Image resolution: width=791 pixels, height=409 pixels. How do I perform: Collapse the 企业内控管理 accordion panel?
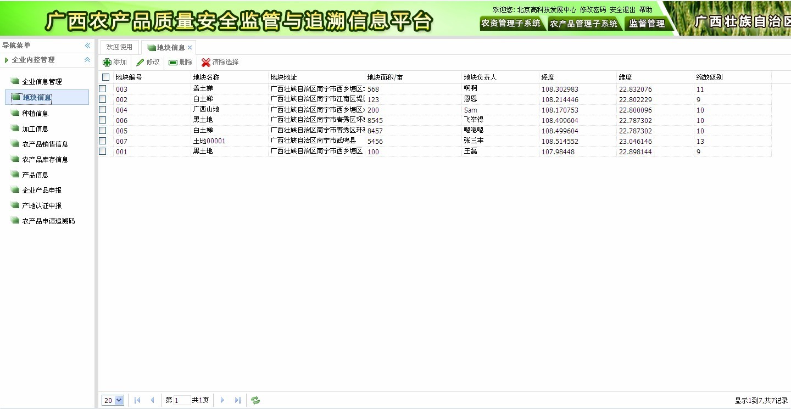[x=87, y=60]
